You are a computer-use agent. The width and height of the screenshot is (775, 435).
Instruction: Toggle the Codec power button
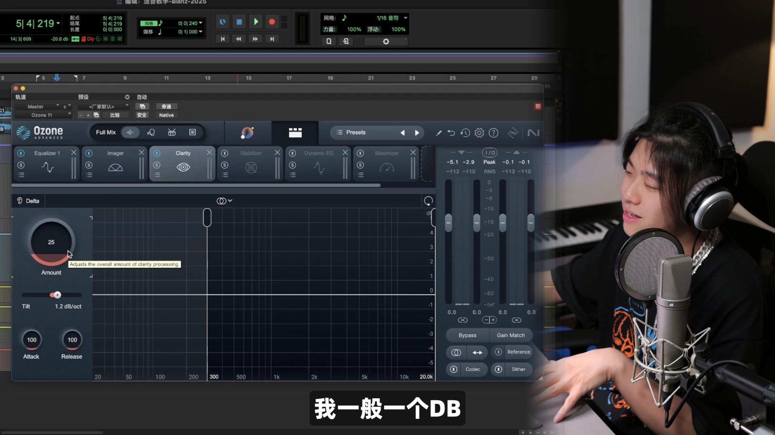click(x=453, y=369)
